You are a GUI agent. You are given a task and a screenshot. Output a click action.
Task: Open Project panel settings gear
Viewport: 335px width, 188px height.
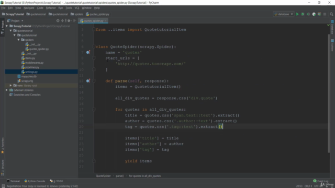pyautogui.click(x=69, y=21)
